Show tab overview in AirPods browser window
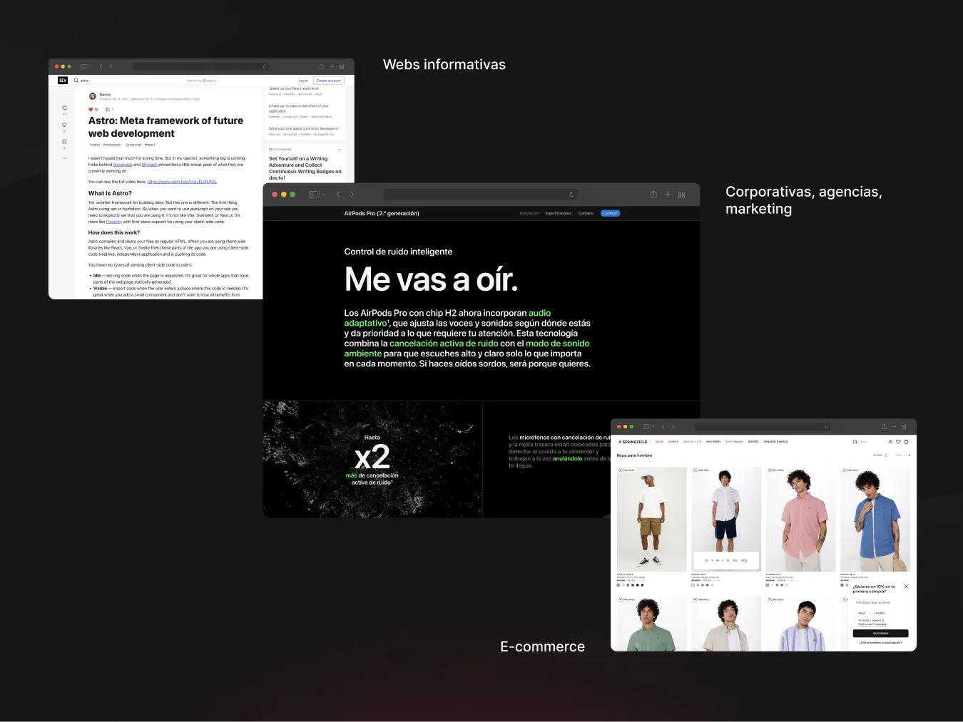The width and height of the screenshot is (963, 722). point(682,195)
